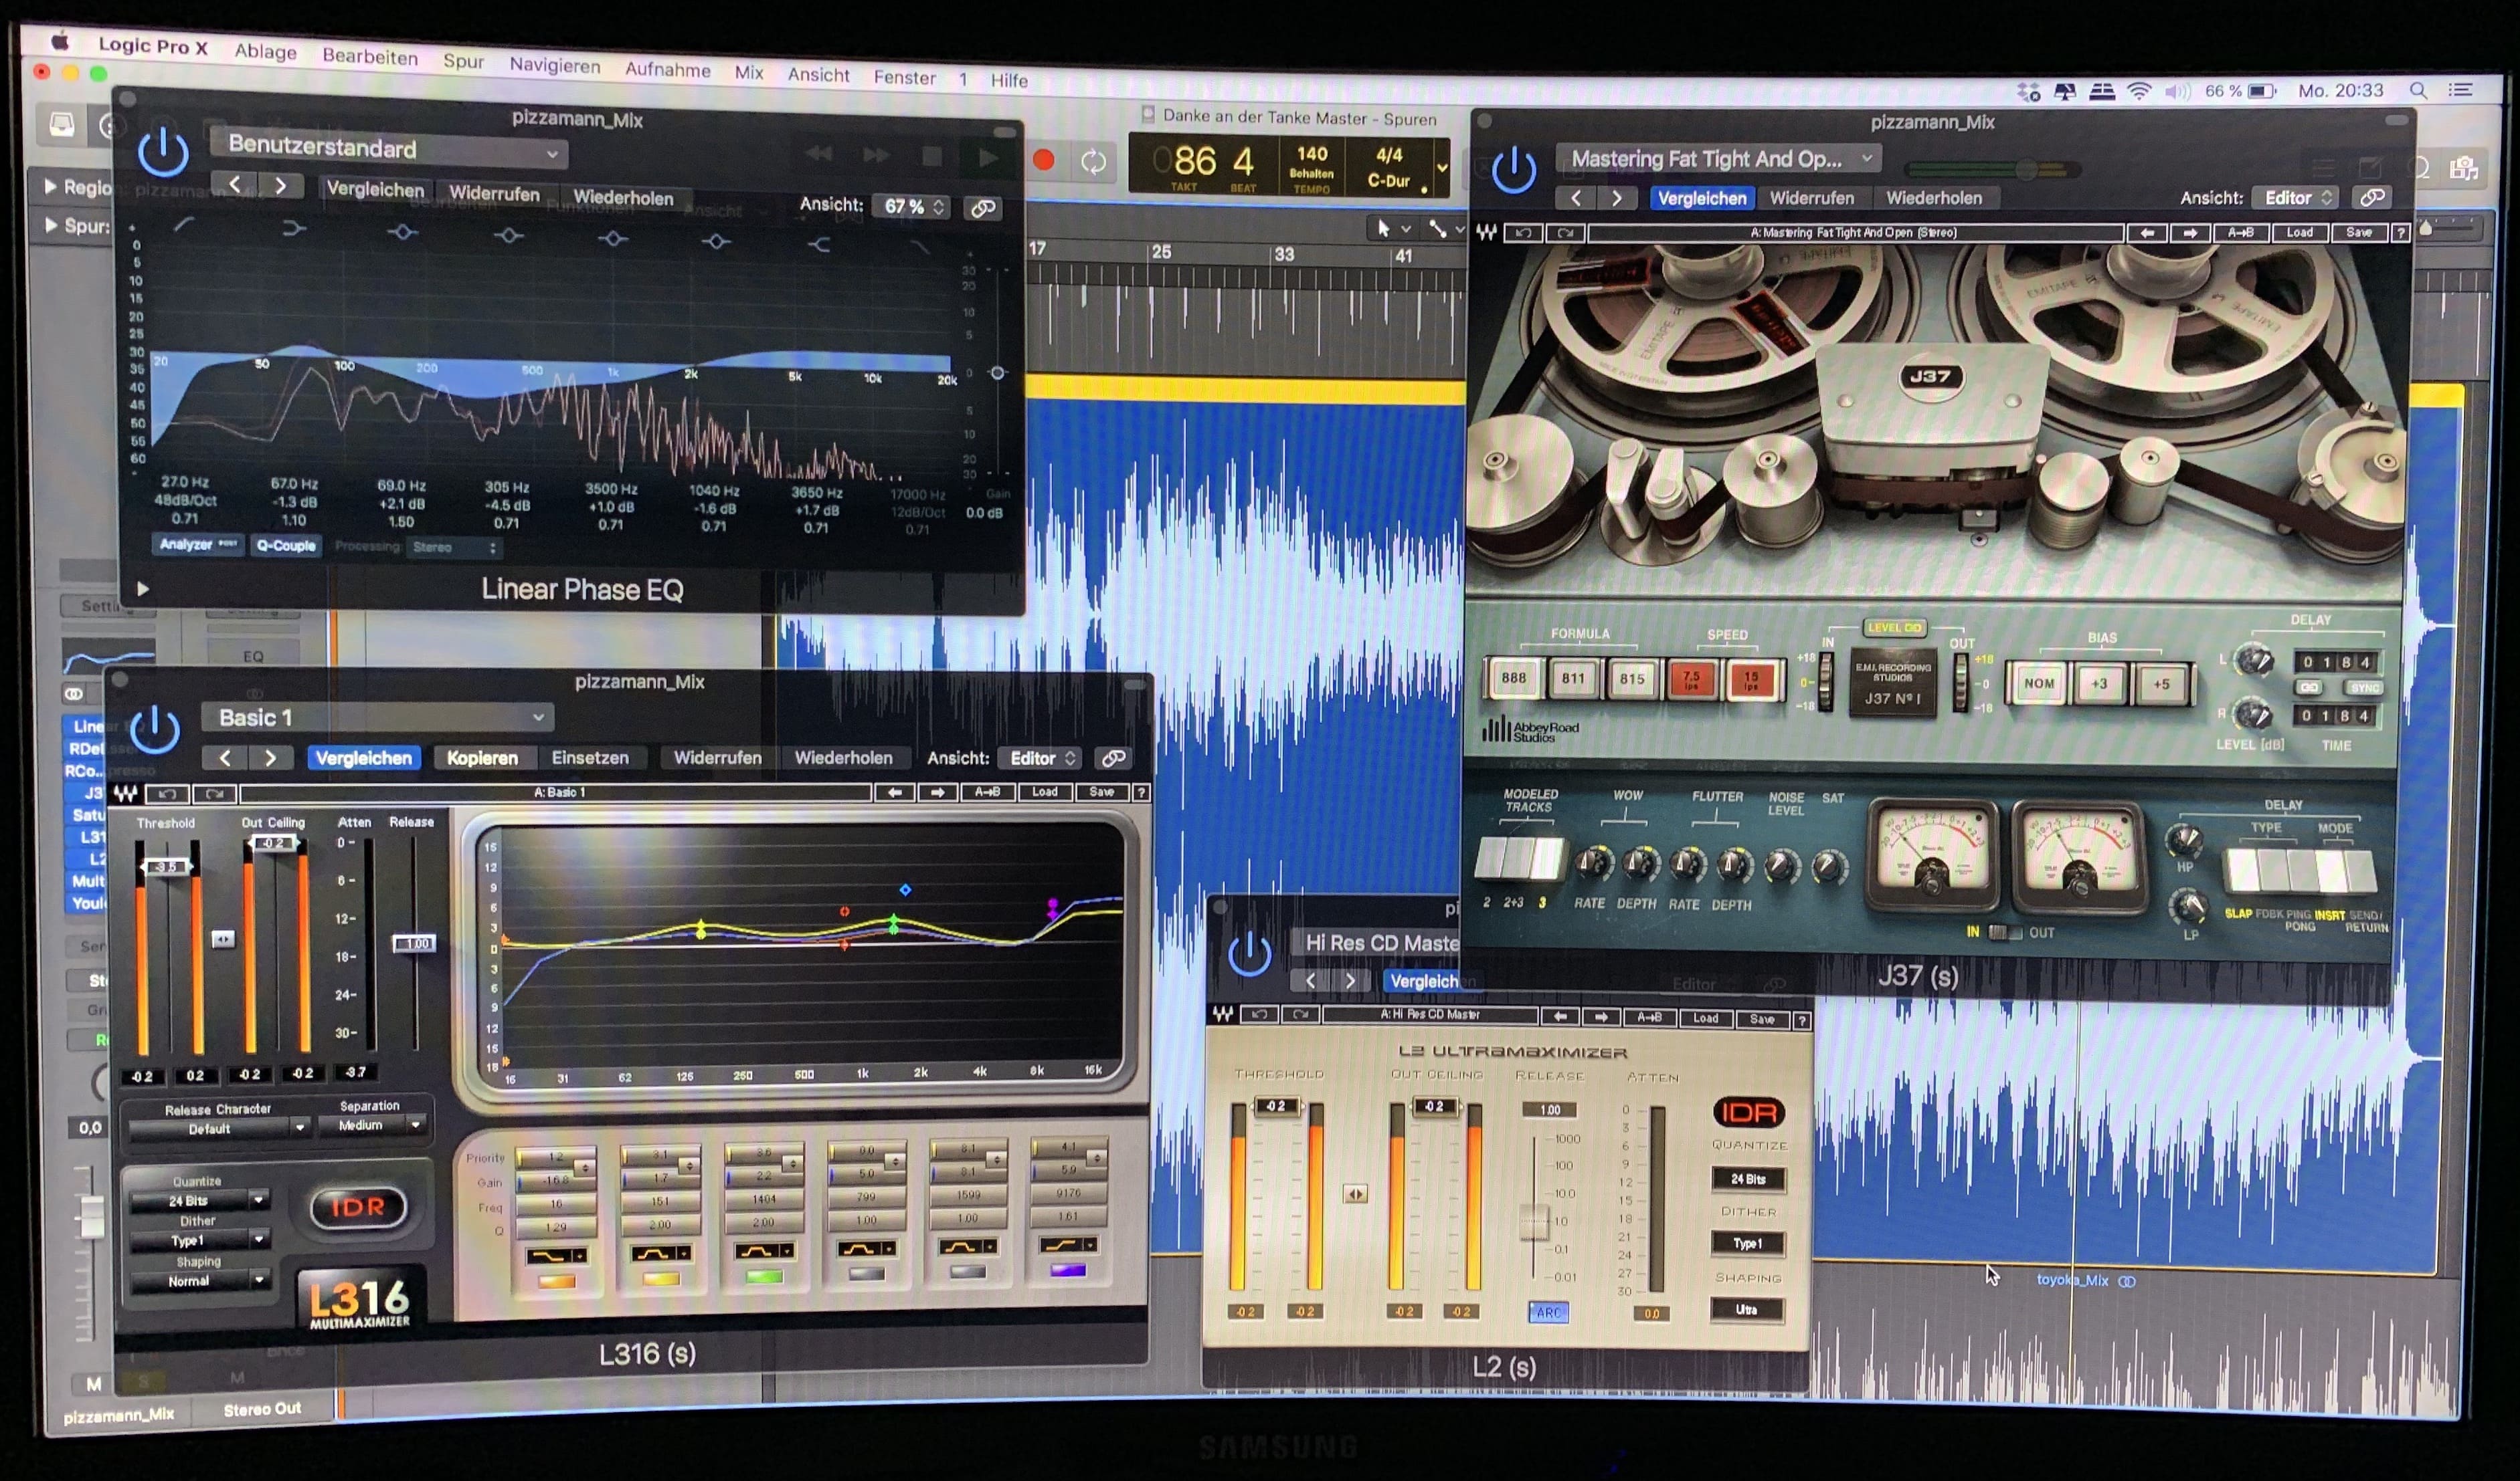Click Waves previous preset arrow in L2 toolbar
This screenshot has width=2520, height=1481.
pos(1559,1016)
